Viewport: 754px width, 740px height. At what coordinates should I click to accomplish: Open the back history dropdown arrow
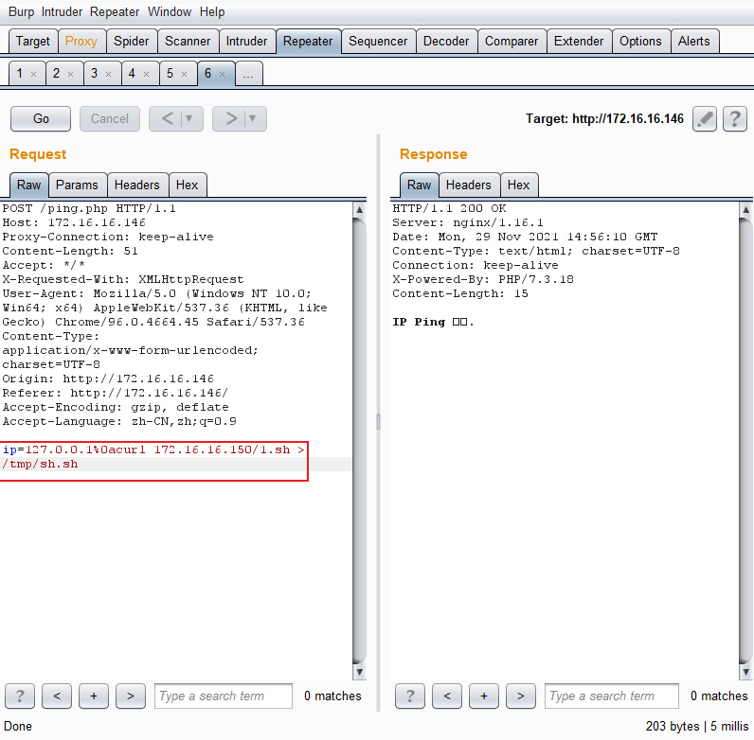189,118
